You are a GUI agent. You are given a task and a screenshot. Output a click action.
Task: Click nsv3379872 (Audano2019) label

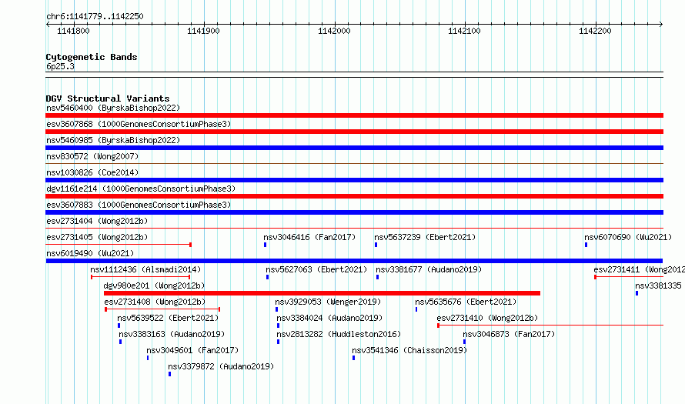(221, 366)
